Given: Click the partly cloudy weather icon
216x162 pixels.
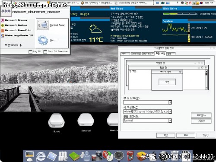Looking at the screenshot, I should pyautogui.click(x=95, y=29).
